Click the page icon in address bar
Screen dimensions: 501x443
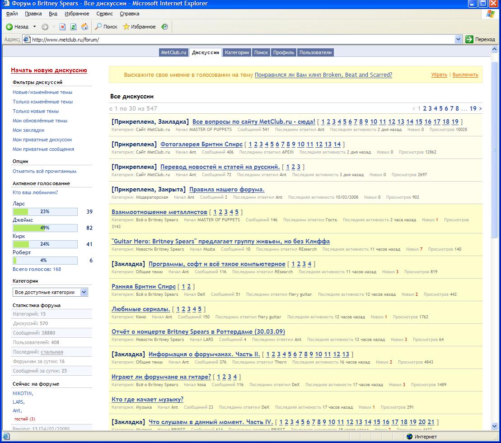pyautogui.click(x=27, y=39)
